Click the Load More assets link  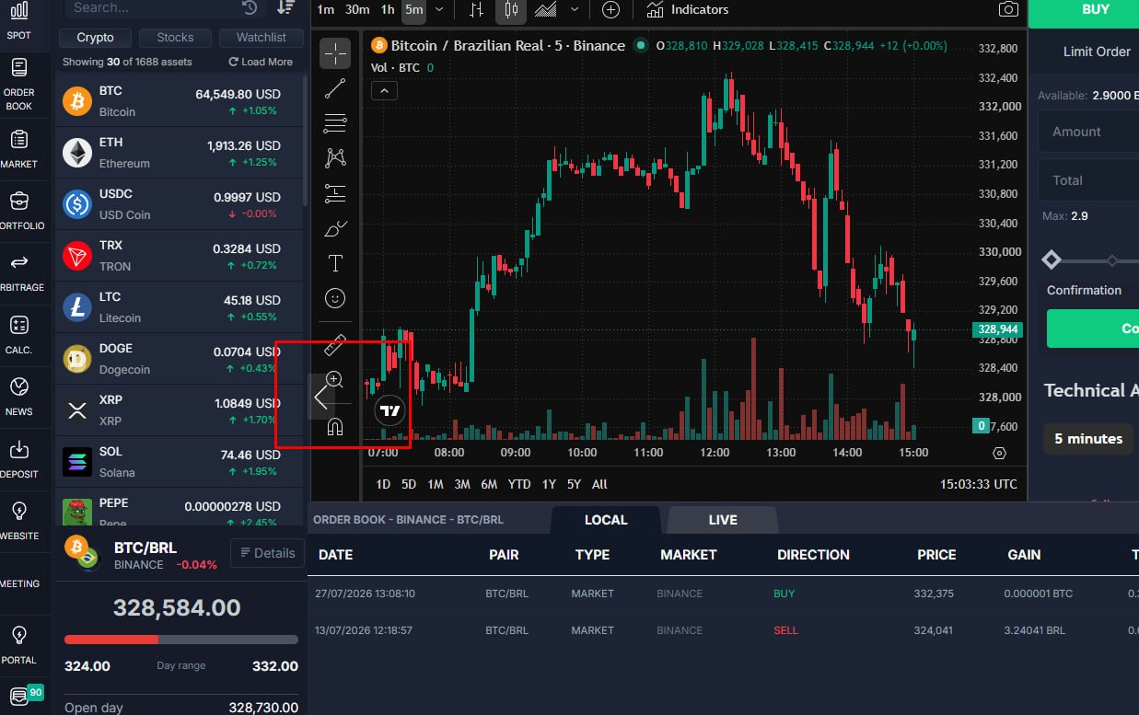click(261, 62)
